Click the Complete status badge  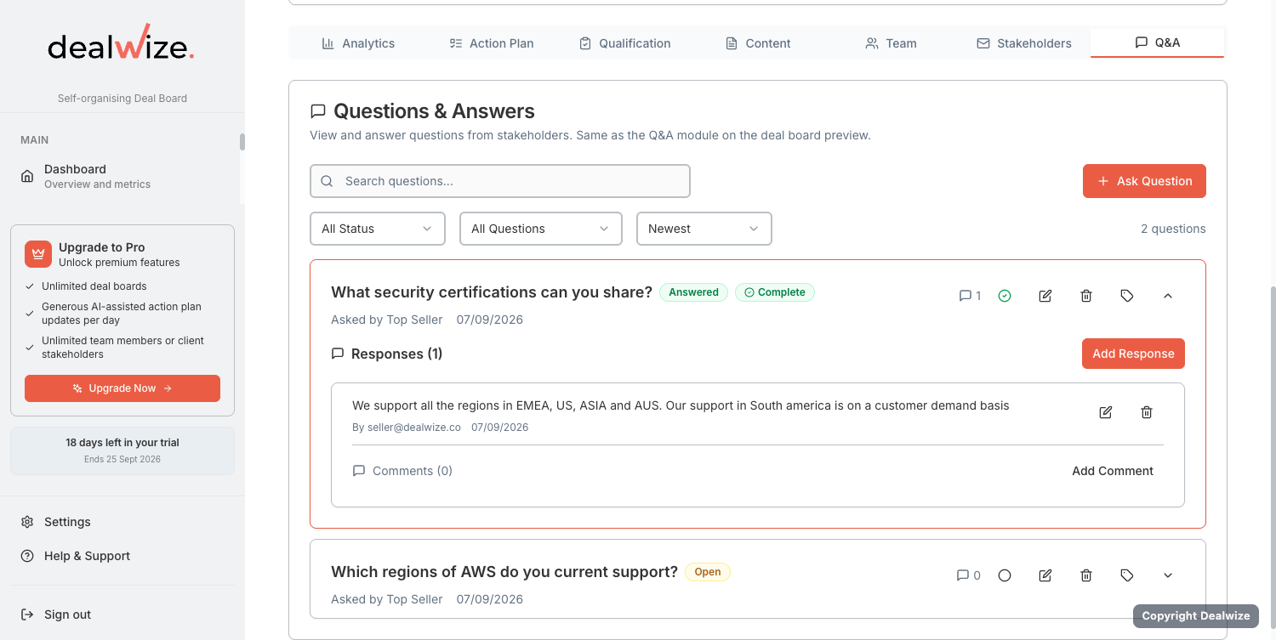pyautogui.click(x=775, y=292)
